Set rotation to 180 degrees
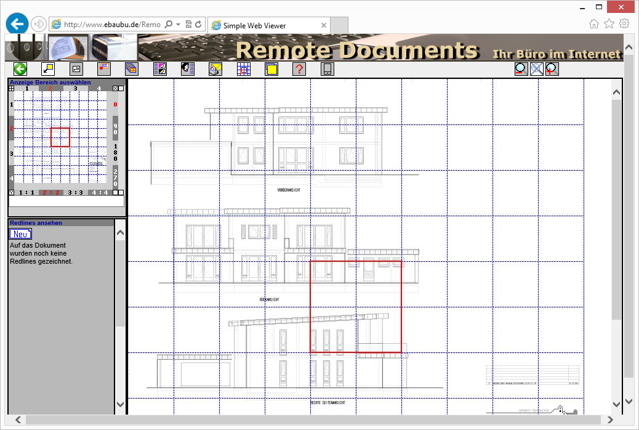 [115, 153]
